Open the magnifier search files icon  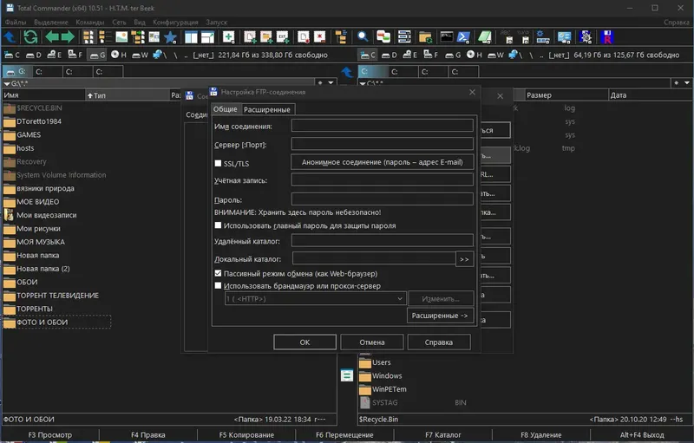(x=363, y=37)
